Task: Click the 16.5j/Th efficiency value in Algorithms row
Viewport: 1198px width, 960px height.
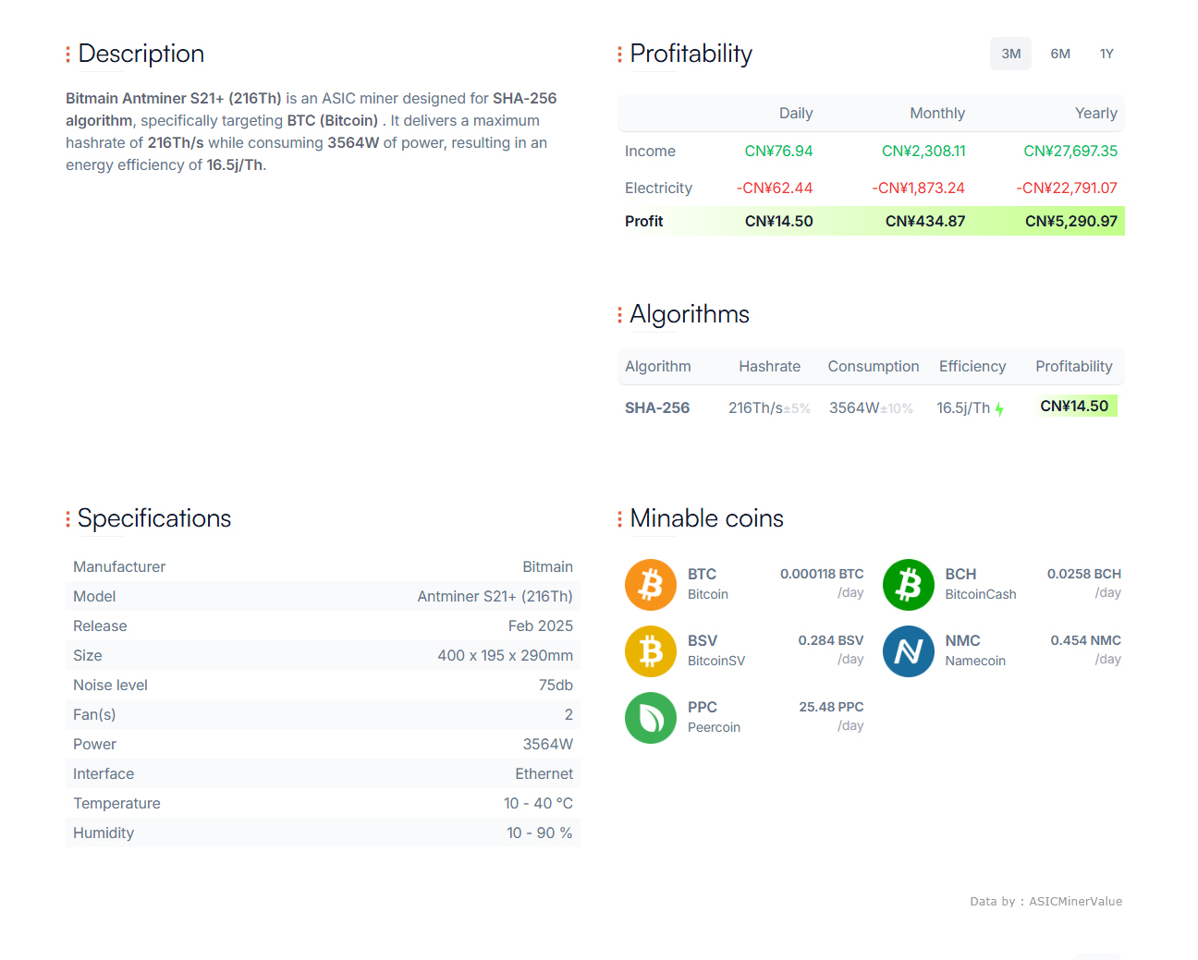Action: pyautogui.click(x=963, y=407)
